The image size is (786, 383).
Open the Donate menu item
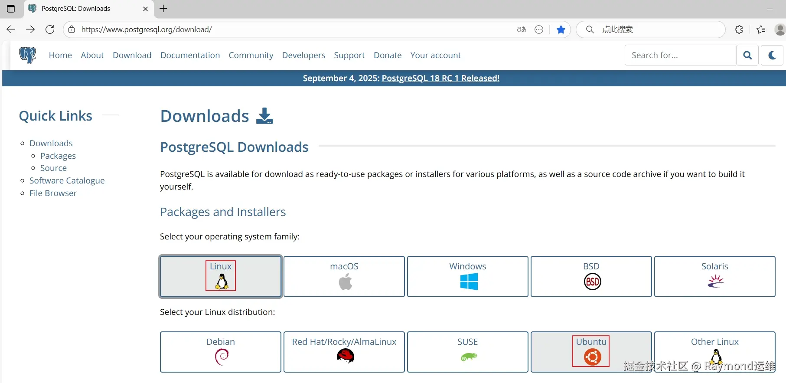pos(388,55)
